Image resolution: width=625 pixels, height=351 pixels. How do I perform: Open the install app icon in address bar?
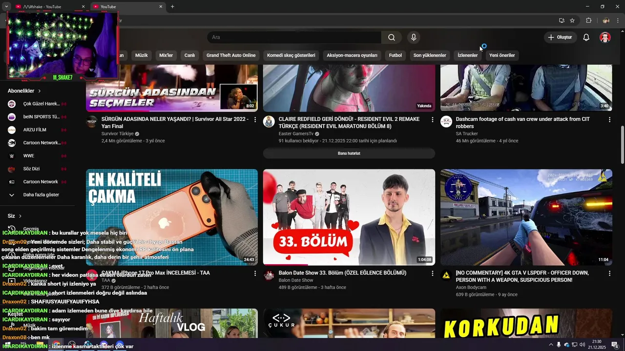562,20
